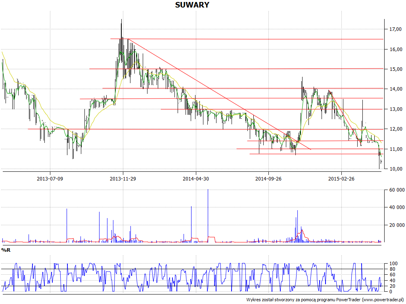The height and width of the screenshot is (304, 406).
Task: Click the 40 000 volume axis label
Action: (x=397, y=207)
